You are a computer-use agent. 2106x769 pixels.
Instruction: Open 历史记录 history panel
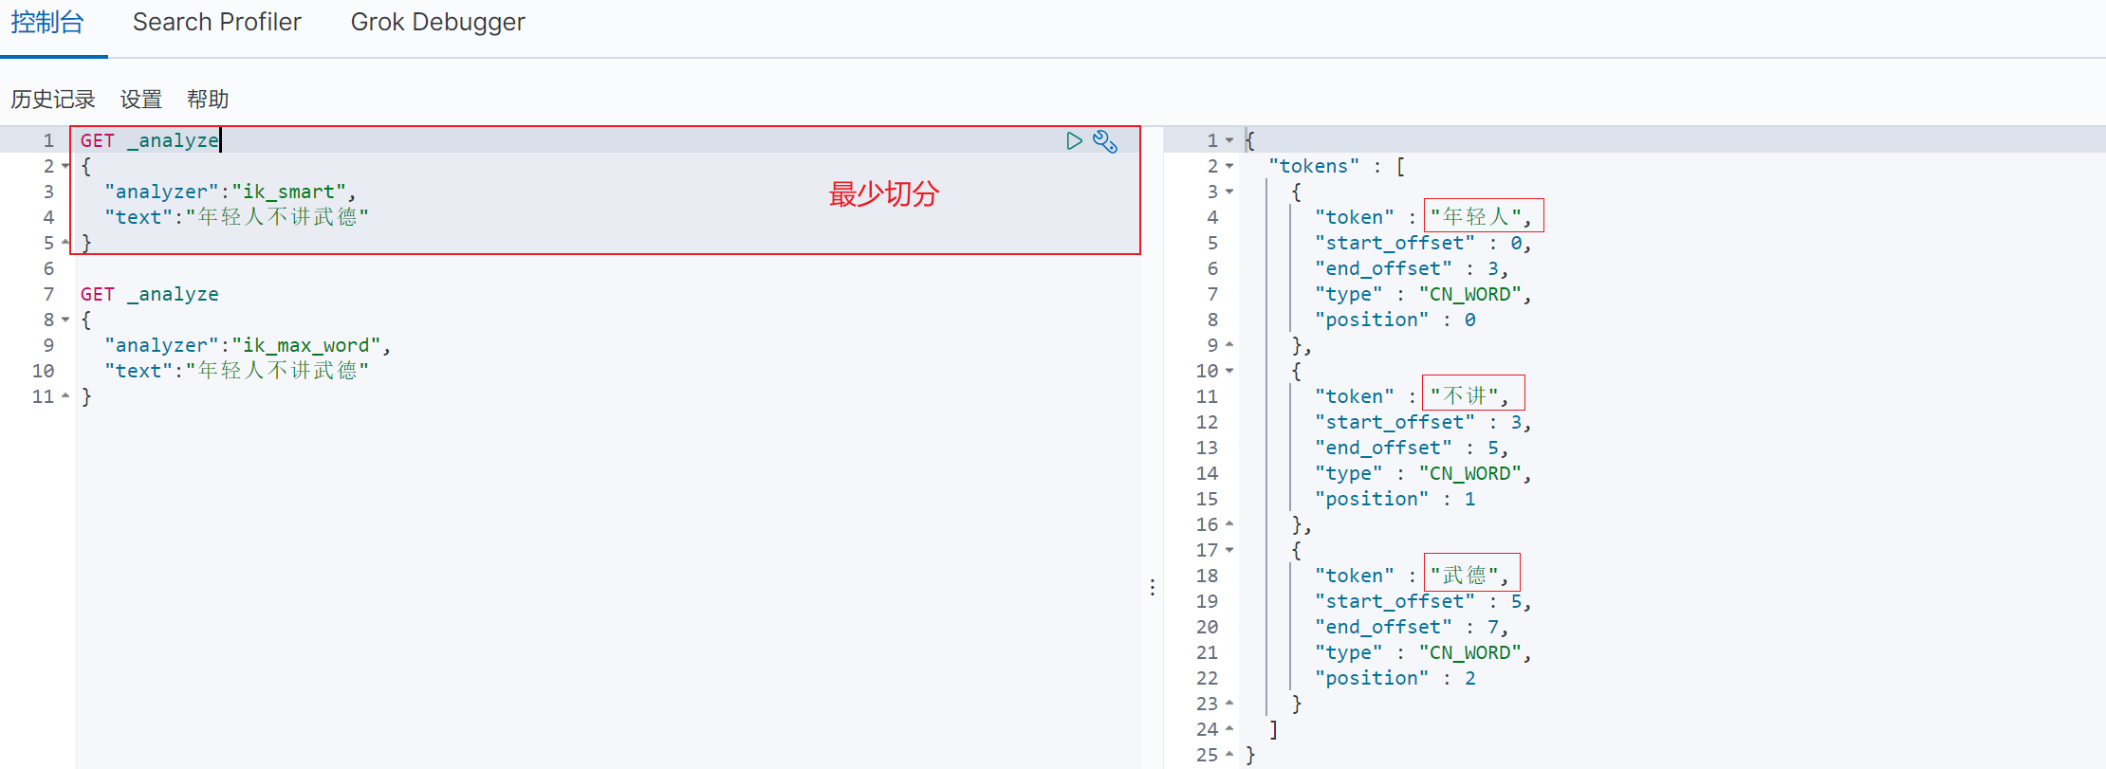pyautogui.click(x=53, y=100)
